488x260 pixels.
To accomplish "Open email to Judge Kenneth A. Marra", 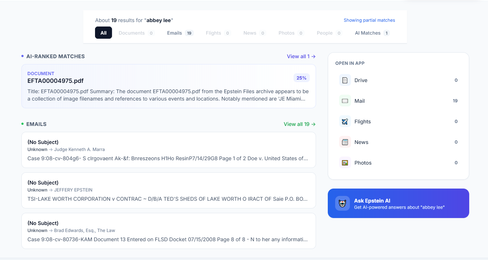I will (x=168, y=150).
